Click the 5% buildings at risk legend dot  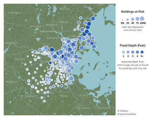pyautogui.click(x=122, y=20)
